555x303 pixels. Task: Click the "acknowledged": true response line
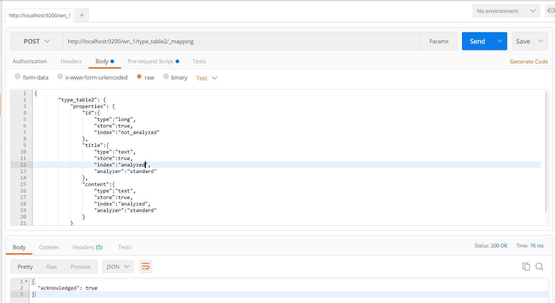click(67, 288)
